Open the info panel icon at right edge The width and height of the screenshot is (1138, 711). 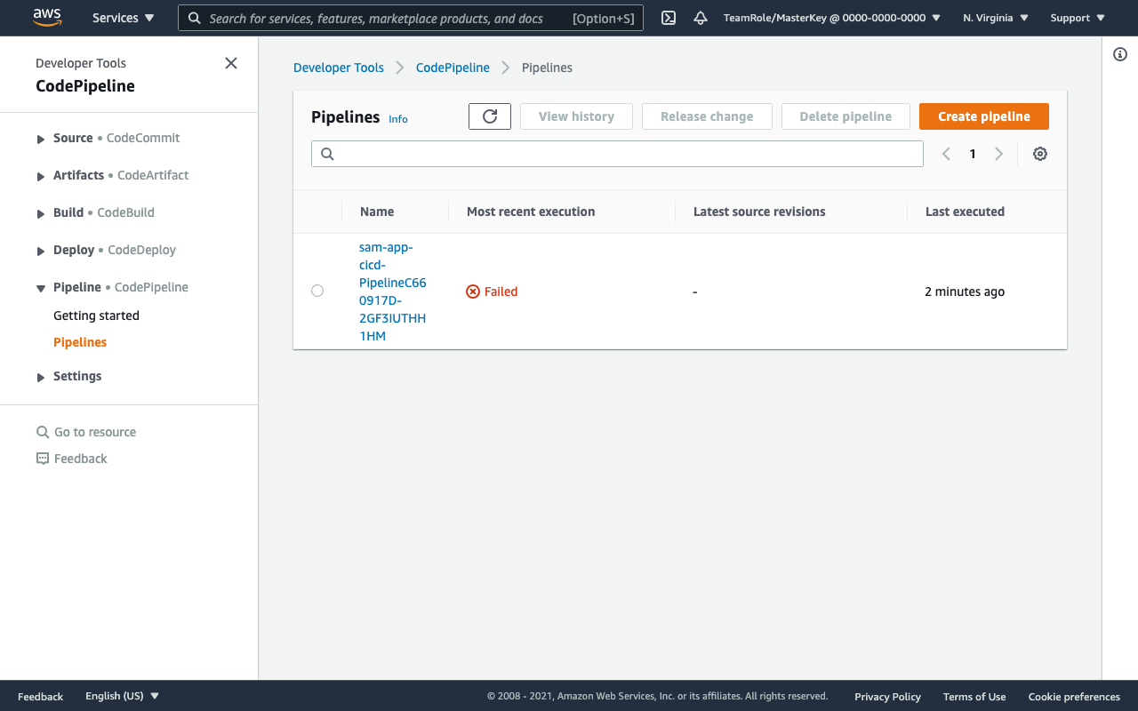(1120, 54)
